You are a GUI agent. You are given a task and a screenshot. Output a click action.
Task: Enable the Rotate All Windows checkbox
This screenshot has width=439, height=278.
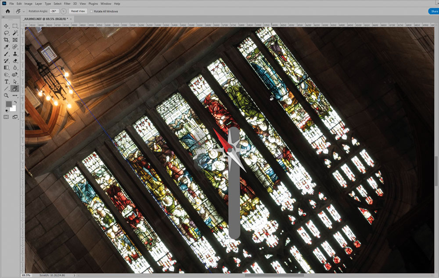pos(91,11)
